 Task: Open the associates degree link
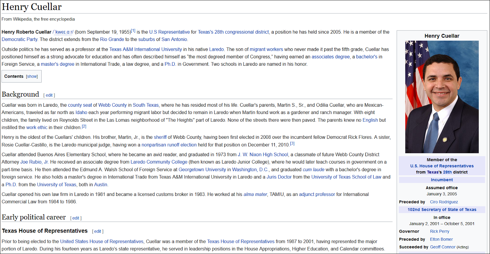tap(331, 57)
